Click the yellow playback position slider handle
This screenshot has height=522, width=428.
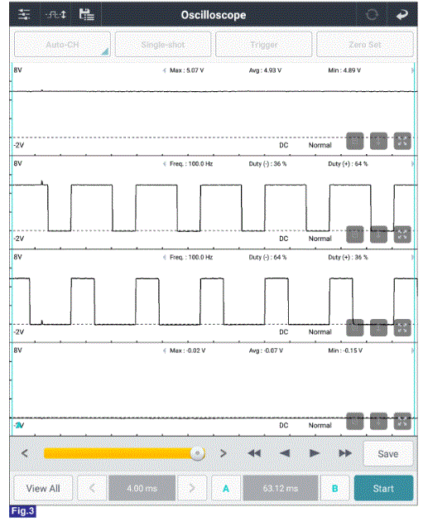(x=198, y=453)
